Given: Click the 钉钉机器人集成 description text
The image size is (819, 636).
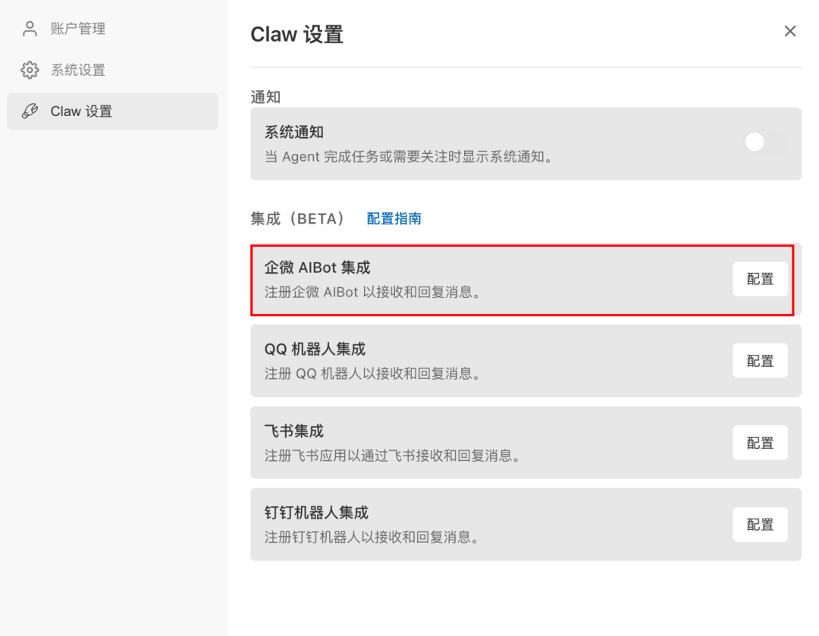Looking at the screenshot, I should (x=373, y=537).
